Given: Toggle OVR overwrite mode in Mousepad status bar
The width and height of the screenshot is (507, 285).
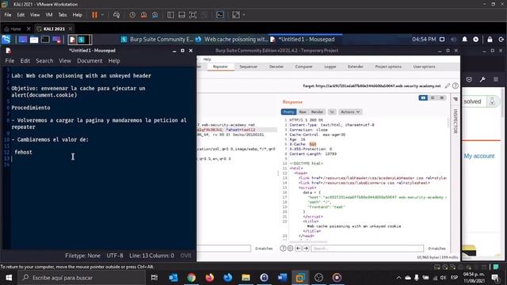Looking at the screenshot, I should [185, 256].
